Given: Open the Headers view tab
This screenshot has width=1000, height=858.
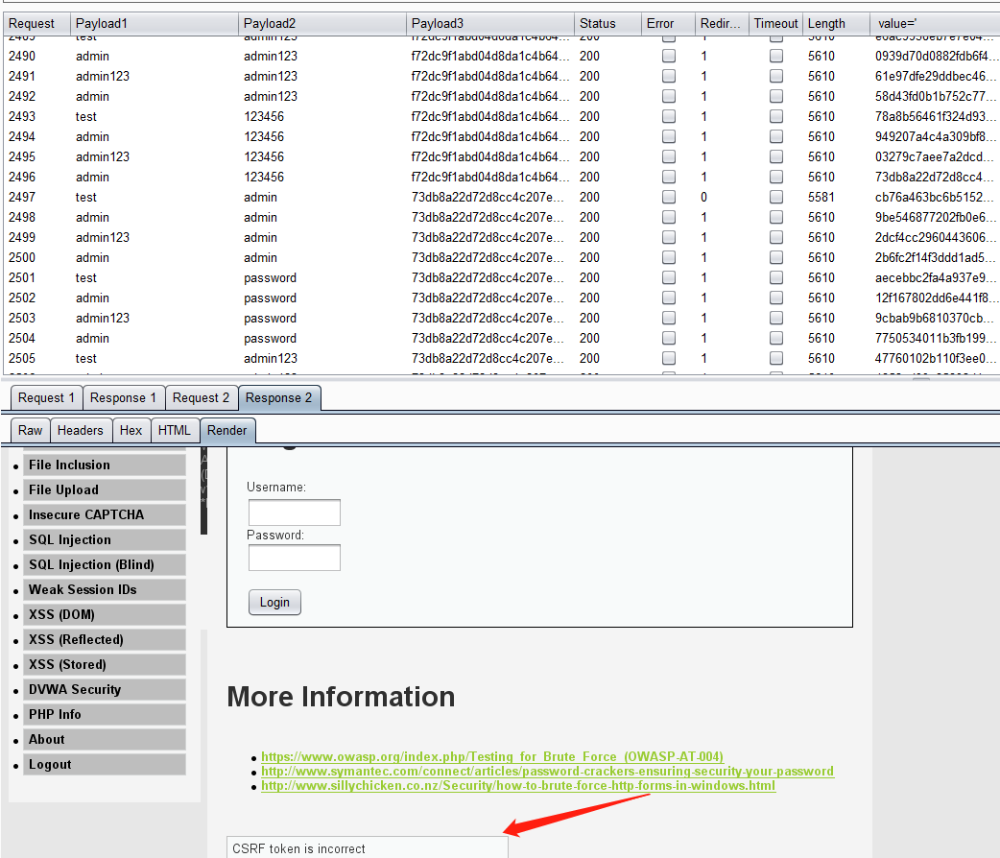Looking at the screenshot, I should coord(81,431).
